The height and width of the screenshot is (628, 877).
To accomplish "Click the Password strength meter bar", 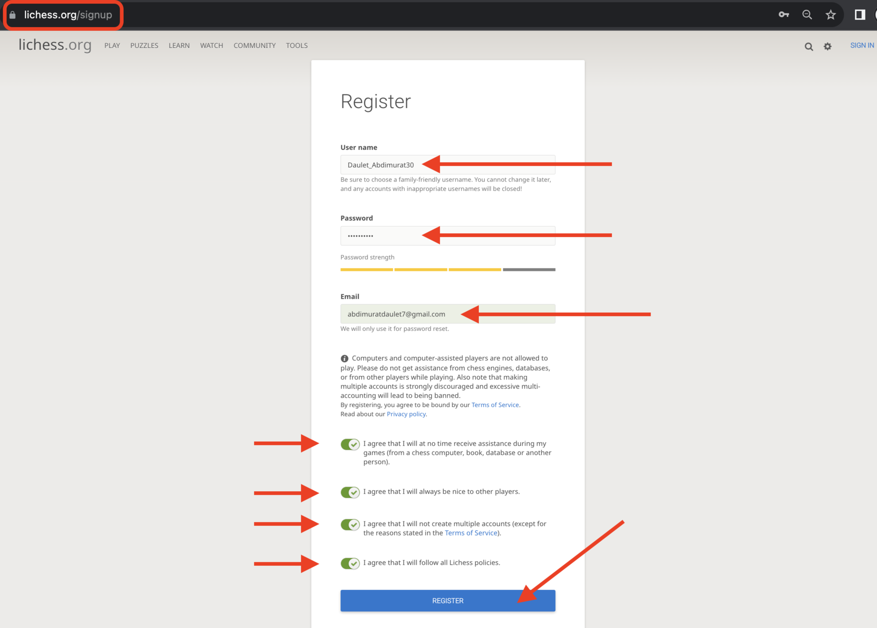I will tap(448, 269).
